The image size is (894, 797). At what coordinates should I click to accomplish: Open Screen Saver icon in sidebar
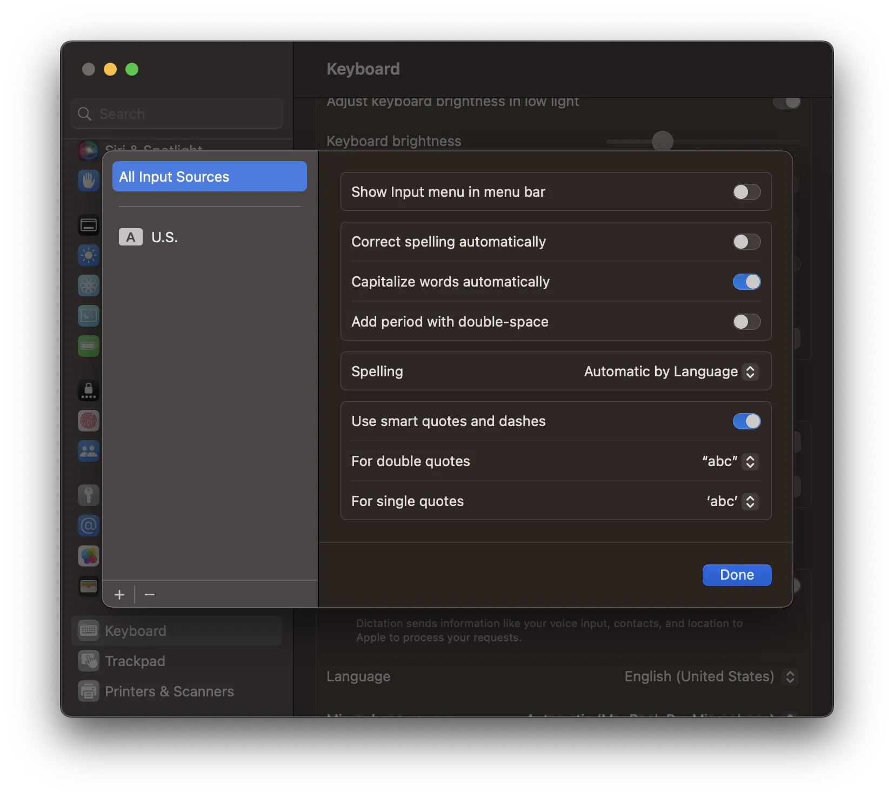click(89, 316)
